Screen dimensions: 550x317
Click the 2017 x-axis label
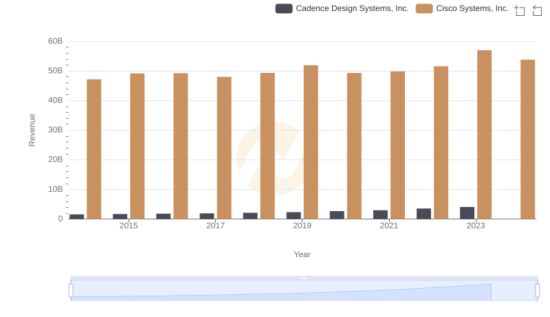pos(215,226)
